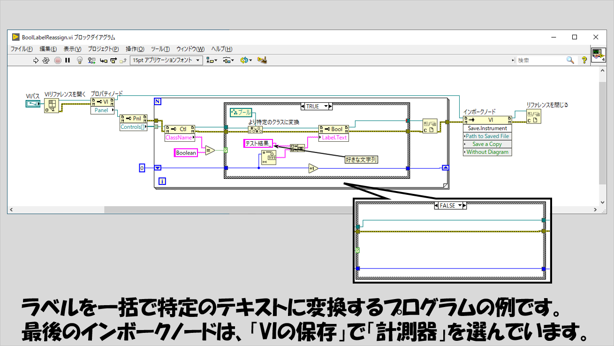Click the Increment +1 function node
The image size is (614, 346).
point(313,169)
